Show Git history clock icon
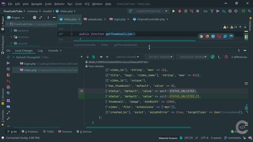The width and height of the screenshot is (253, 142). click(230, 11)
